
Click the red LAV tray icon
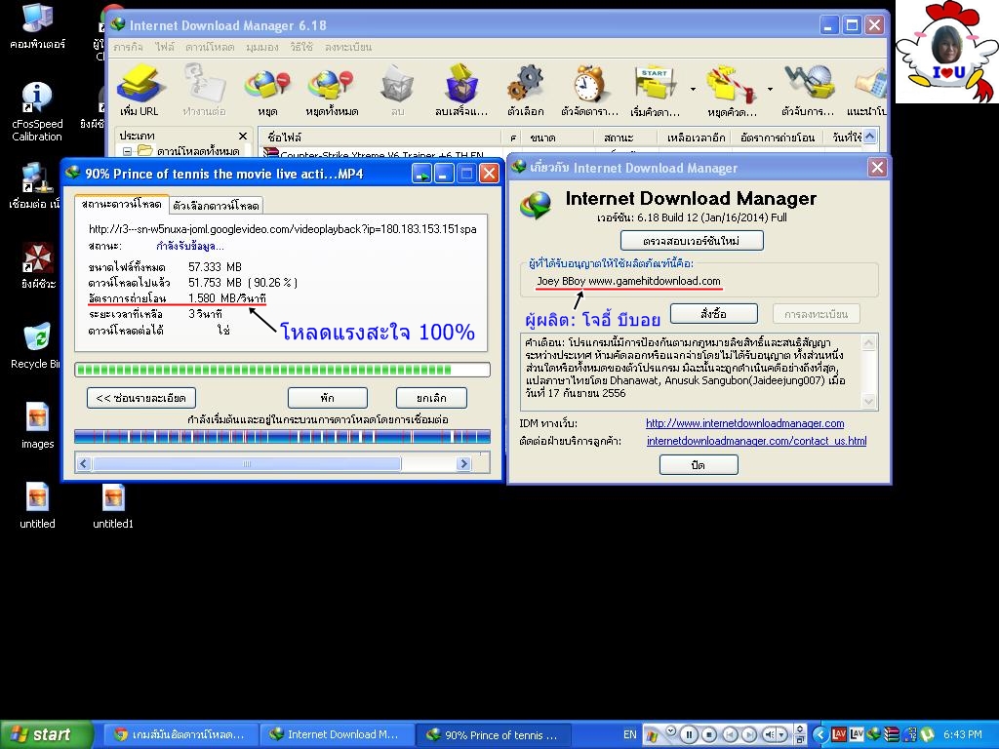pyautogui.click(x=839, y=734)
